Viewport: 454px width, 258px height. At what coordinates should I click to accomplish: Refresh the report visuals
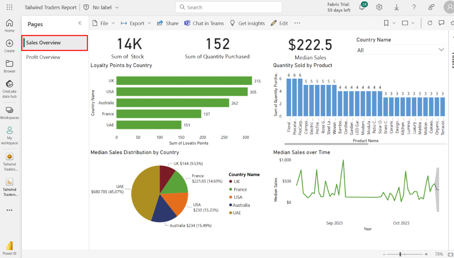click(429, 23)
